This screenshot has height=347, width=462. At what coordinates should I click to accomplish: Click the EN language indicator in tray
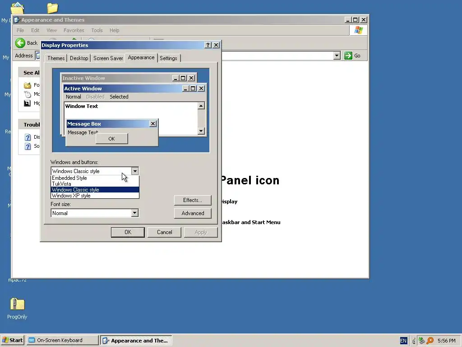click(x=403, y=341)
